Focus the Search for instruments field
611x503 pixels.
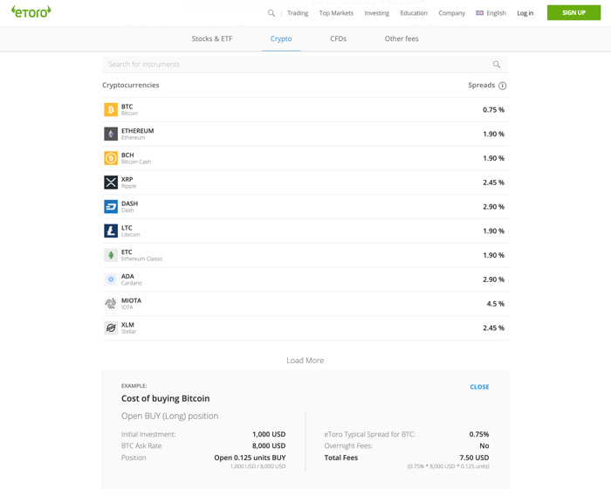[x=305, y=65]
